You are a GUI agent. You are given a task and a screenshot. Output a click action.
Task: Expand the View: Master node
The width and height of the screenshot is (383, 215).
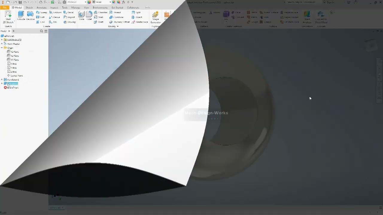(x=2, y=44)
